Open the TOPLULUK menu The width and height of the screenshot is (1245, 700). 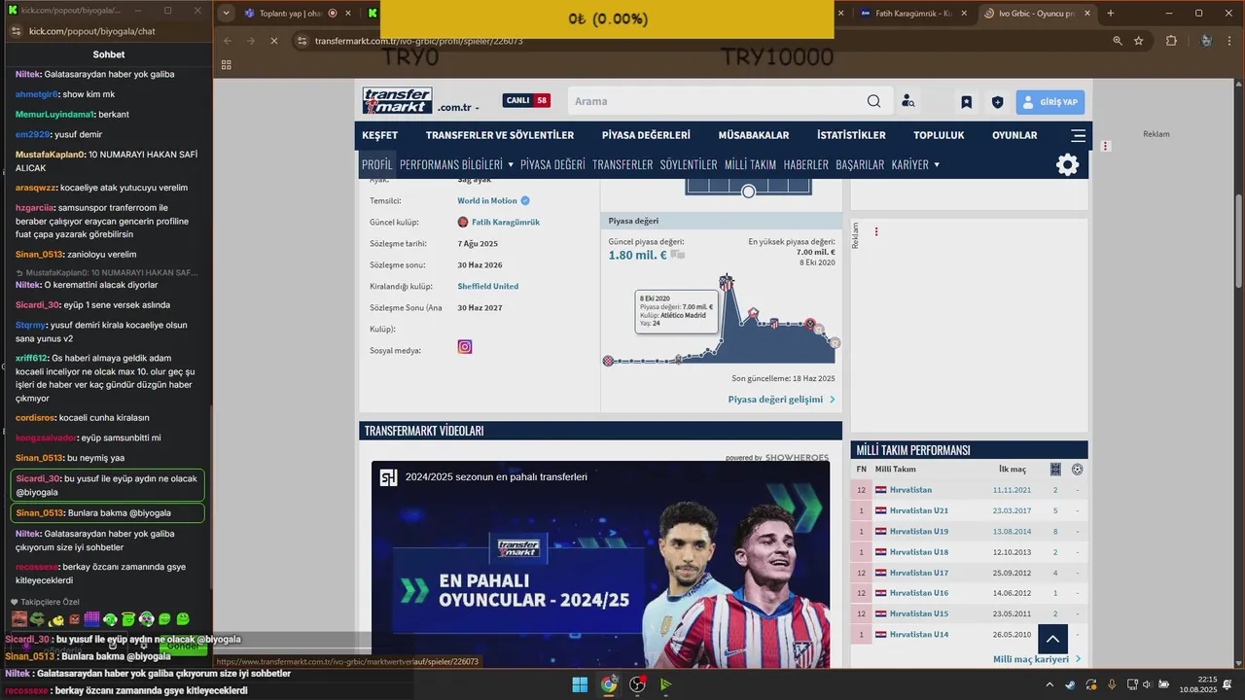[x=939, y=135]
